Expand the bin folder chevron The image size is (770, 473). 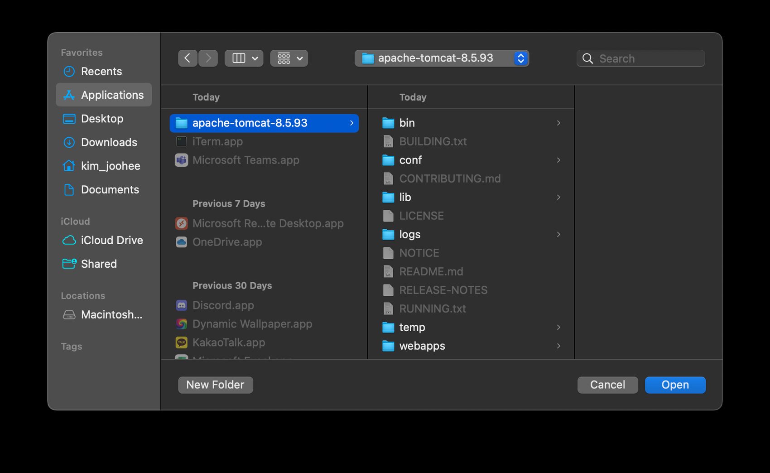coord(558,123)
